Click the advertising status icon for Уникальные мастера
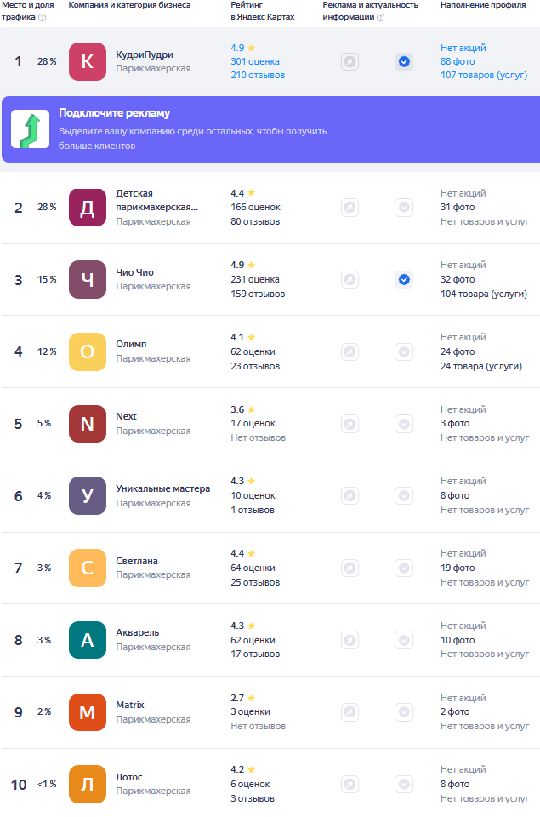Viewport: 540px width, 817px height. [x=350, y=496]
